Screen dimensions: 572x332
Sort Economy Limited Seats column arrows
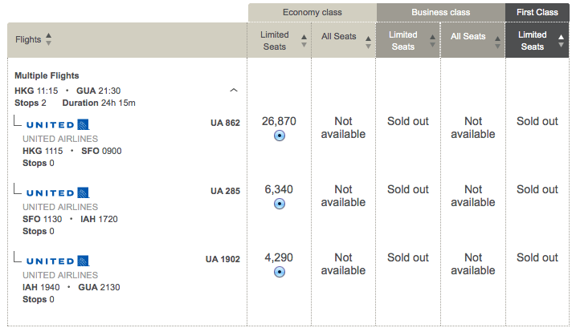pos(304,41)
